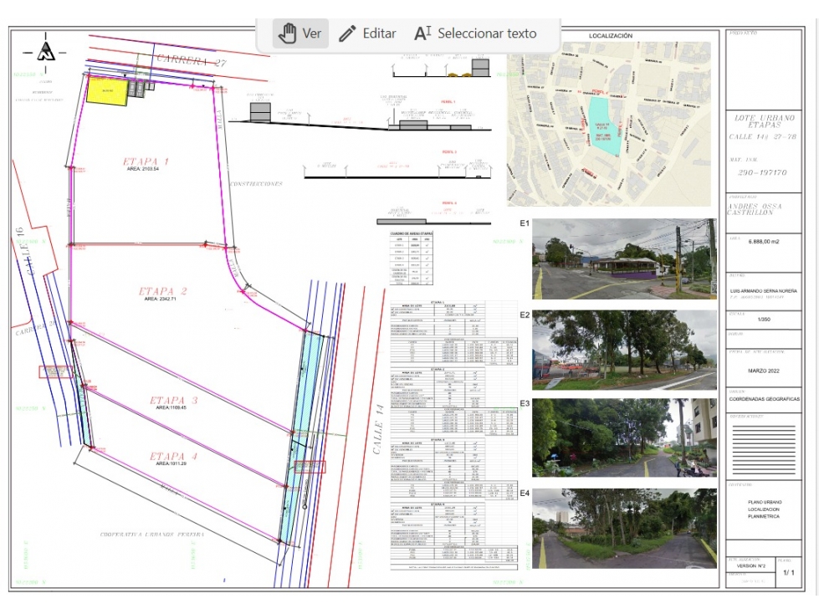Image resolution: width=819 pixels, height=614 pixels.
Task: Click the AREA: 2103.54 value
Action: click(142, 169)
